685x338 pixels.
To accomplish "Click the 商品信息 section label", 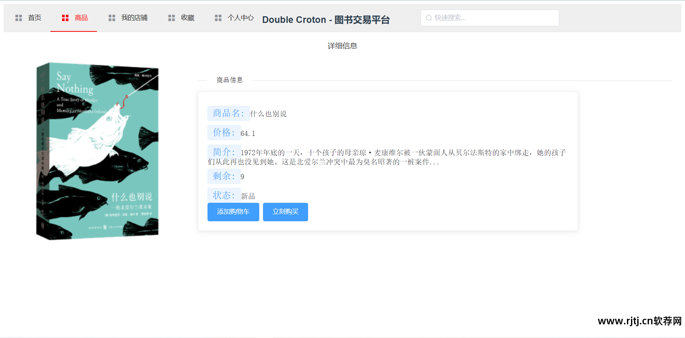I will point(230,80).
